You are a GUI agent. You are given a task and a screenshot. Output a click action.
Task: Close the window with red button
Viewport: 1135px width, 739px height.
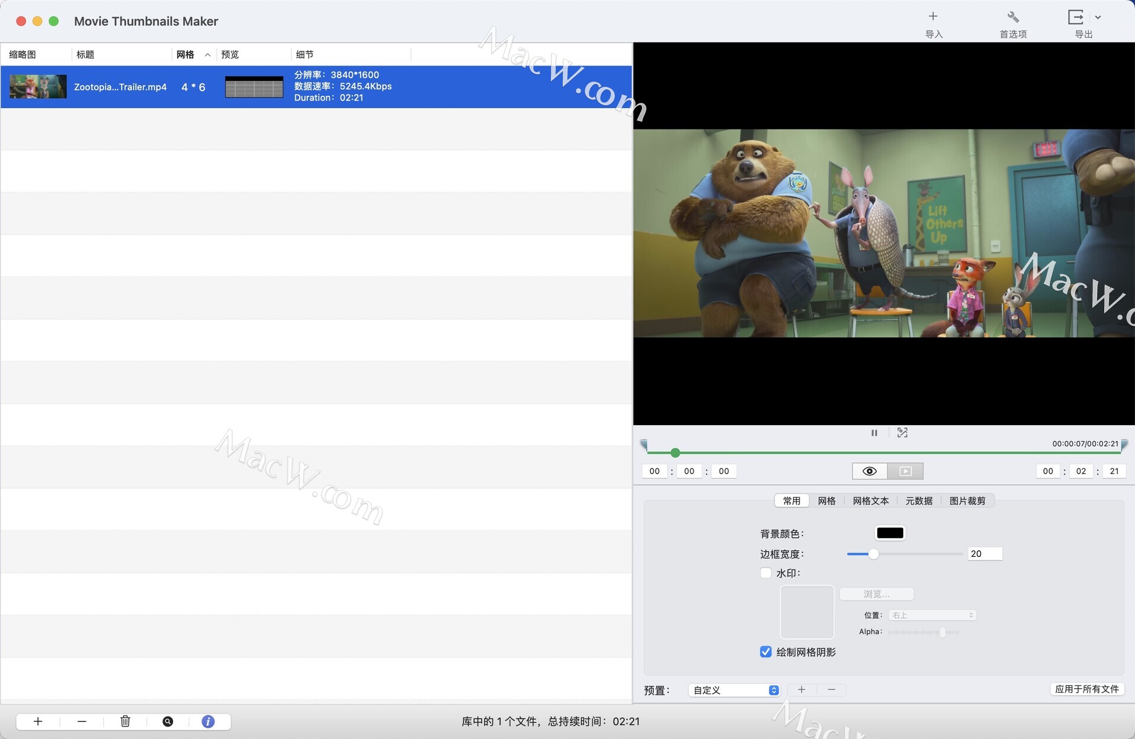pos(21,21)
